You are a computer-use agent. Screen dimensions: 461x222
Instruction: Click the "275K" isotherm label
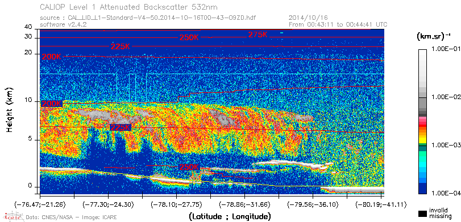point(258,35)
